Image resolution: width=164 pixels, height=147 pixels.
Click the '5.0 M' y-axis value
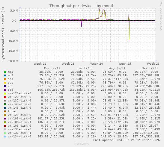pos(14,11)
